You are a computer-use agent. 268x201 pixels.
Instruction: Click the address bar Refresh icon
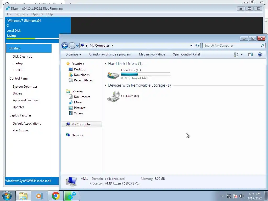click(197, 46)
